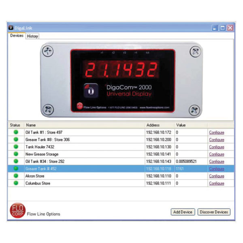This screenshot has width=243, height=243.
Task: Click status indicator for New Grease Storage
Action: pyautogui.click(x=16, y=154)
